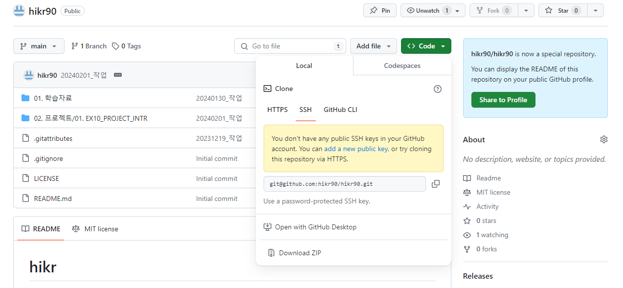Switch to the Codespaces tab

click(402, 66)
